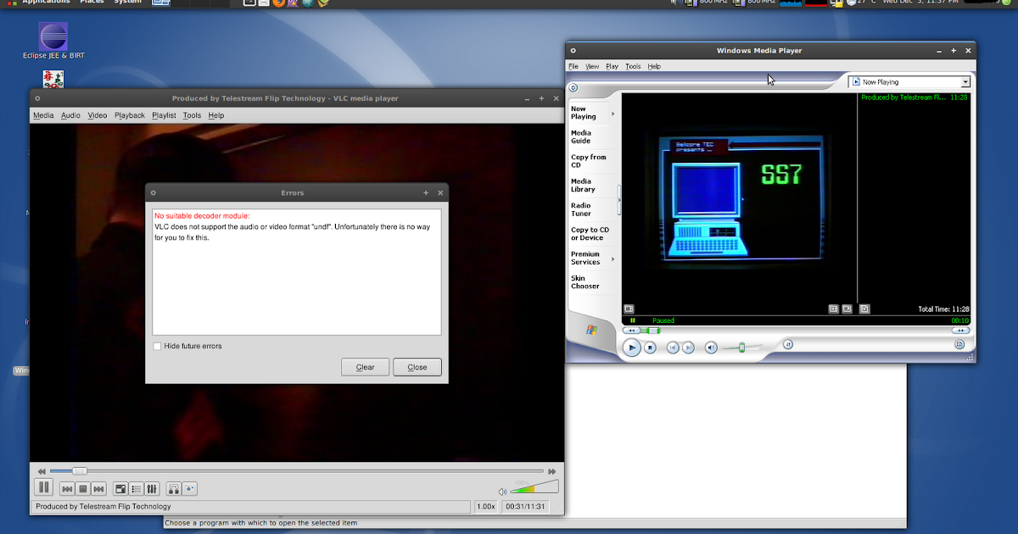1018x534 pixels.
Task: Click Close in Errors dialog
Action: 417,367
